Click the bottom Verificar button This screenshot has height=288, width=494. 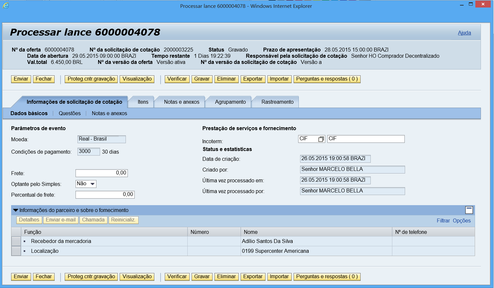[177, 277]
